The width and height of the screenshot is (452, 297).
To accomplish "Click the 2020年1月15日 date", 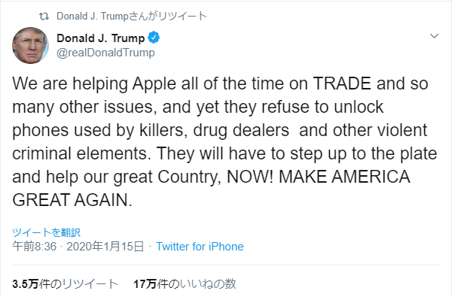I will tap(105, 247).
